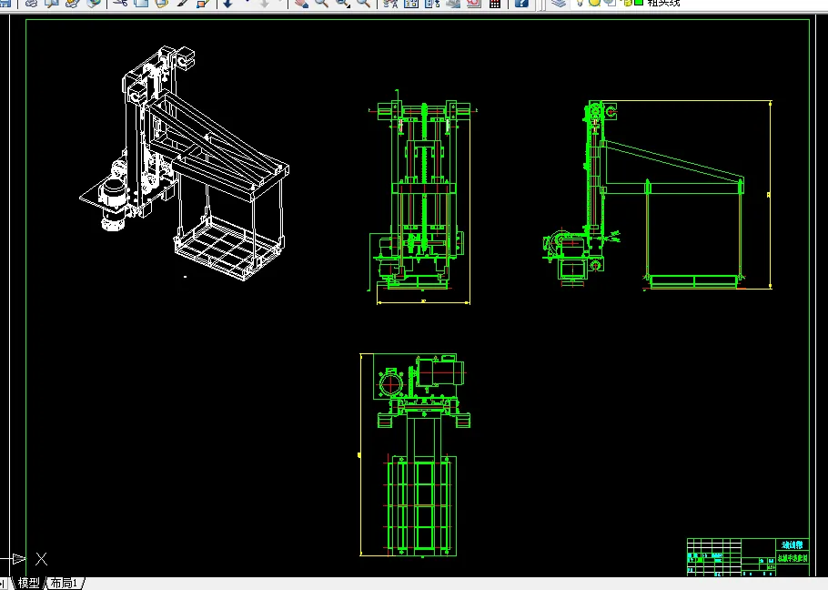Click the blue Help question-mark icon
828x590 pixels.
(x=521, y=3)
